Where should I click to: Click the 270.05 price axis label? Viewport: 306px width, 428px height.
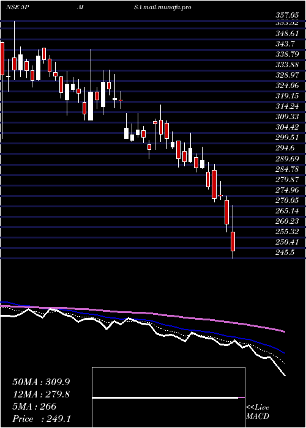pos(286,201)
